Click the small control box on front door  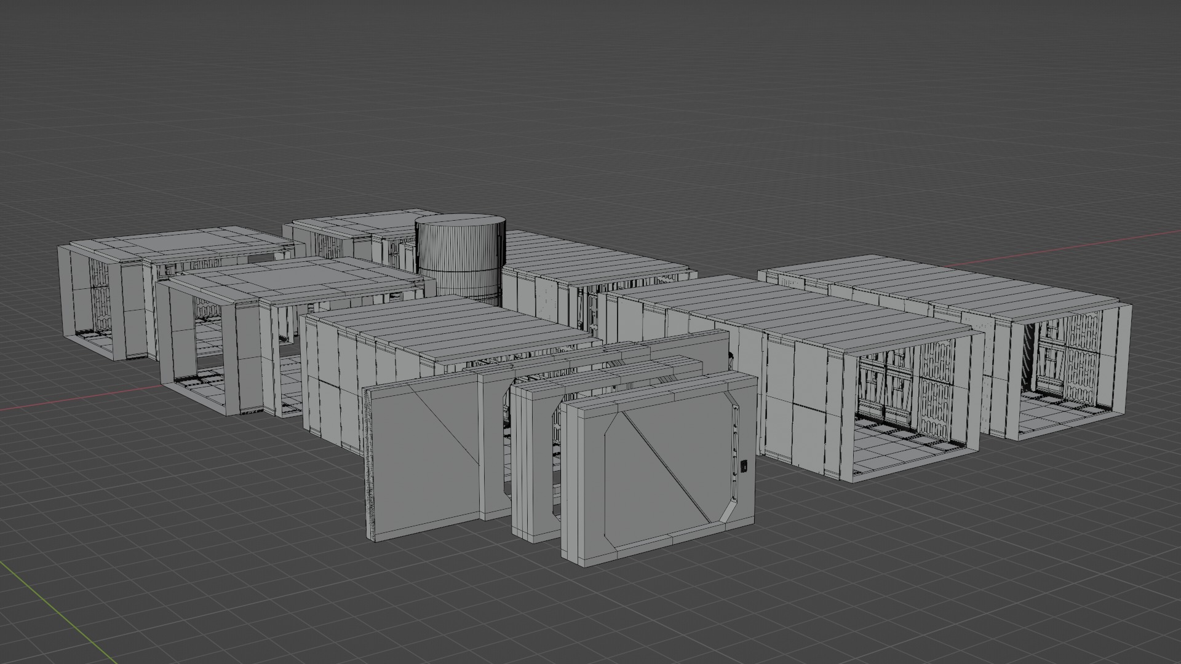(x=742, y=467)
